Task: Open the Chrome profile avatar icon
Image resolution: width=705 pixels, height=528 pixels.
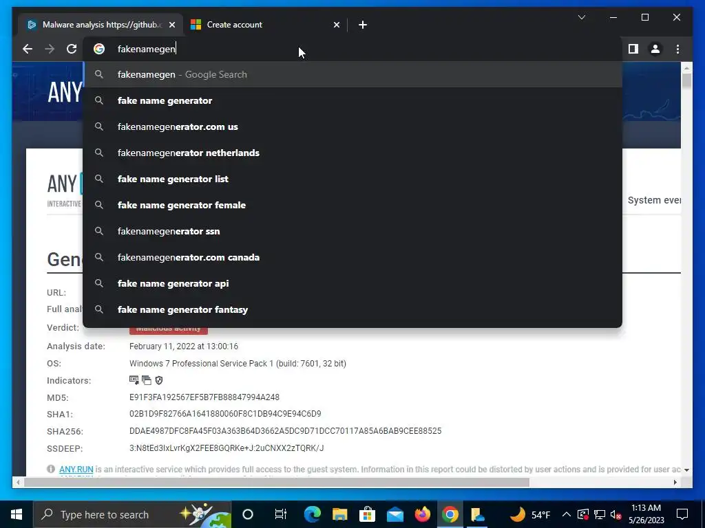Action: 655,49
